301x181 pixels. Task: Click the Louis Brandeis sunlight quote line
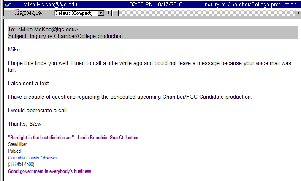pos(73,138)
